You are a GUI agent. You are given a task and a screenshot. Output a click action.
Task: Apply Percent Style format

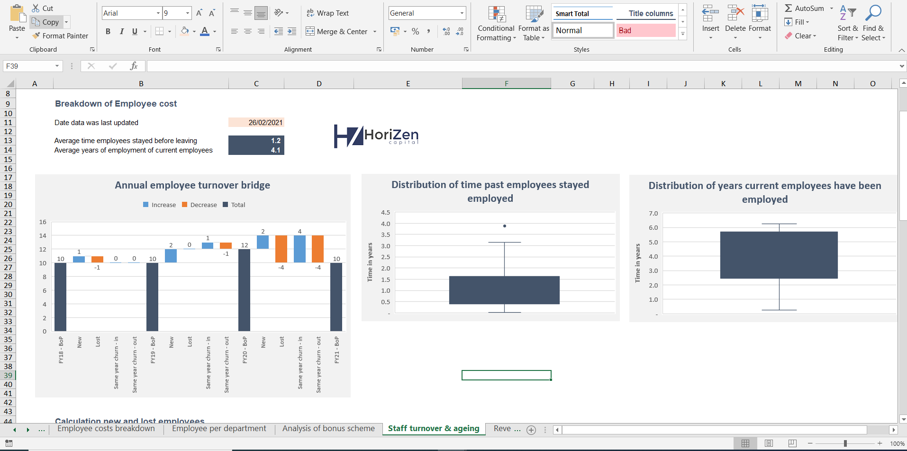point(416,31)
